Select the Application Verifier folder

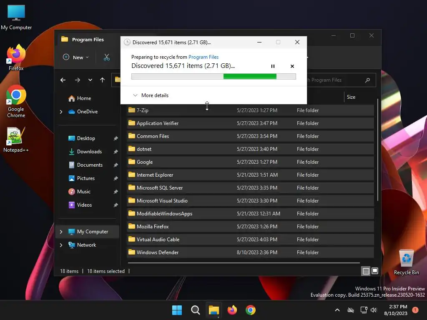(x=250, y=123)
